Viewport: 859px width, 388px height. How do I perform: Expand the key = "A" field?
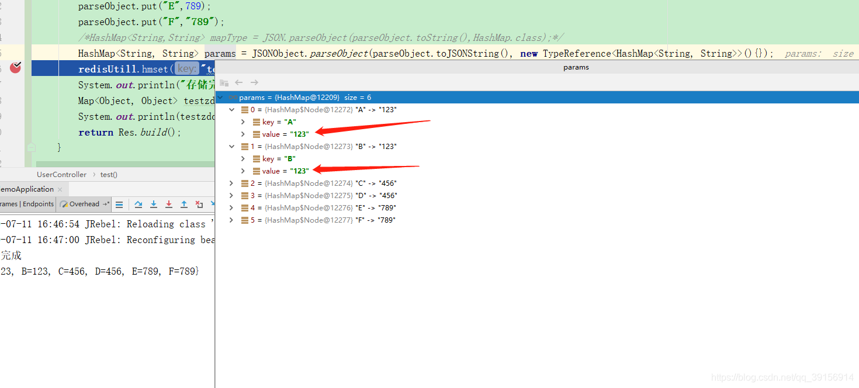point(243,122)
